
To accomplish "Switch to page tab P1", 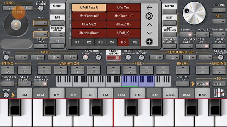I will [x=77, y=42].
